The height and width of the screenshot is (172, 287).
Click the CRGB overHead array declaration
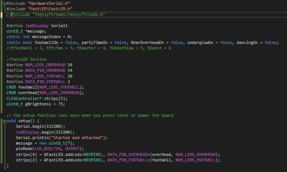pyautogui.click(x=45, y=93)
